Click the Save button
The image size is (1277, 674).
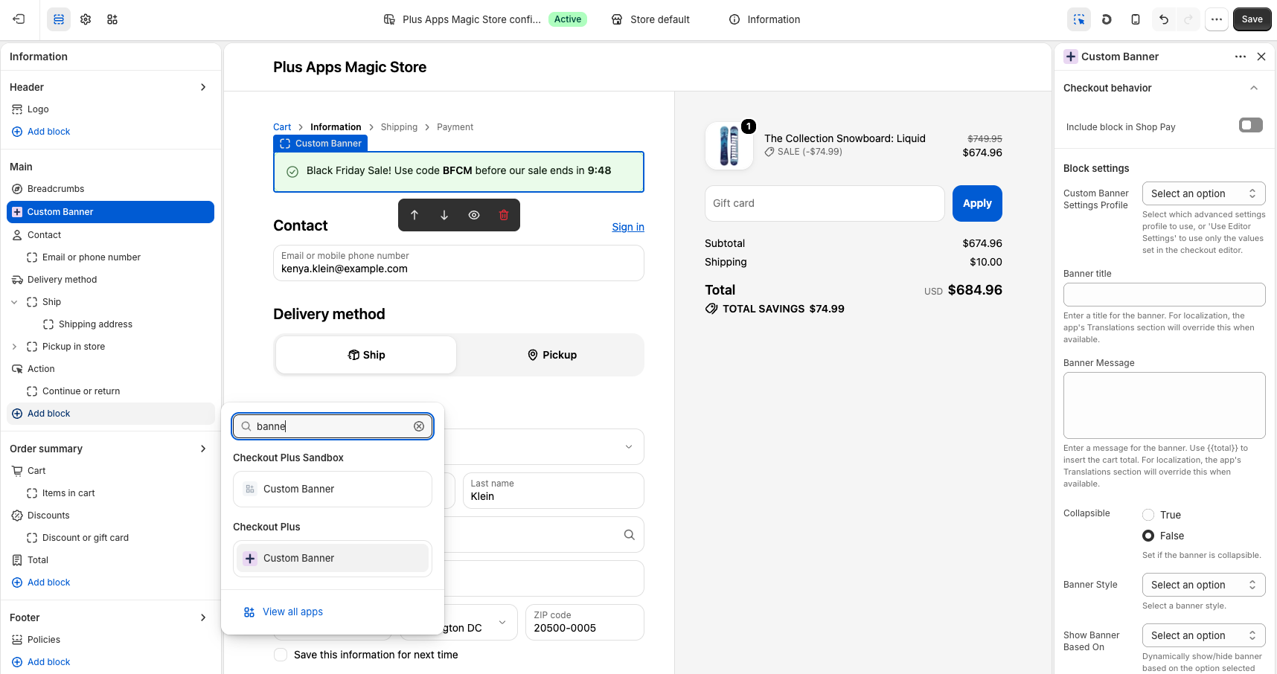tap(1252, 19)
